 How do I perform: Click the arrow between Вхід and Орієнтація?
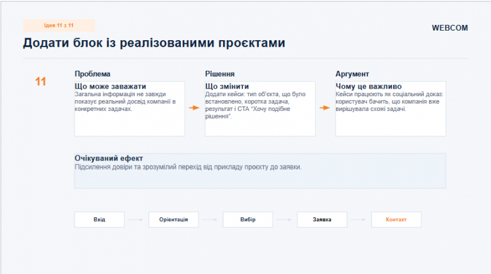136,220
